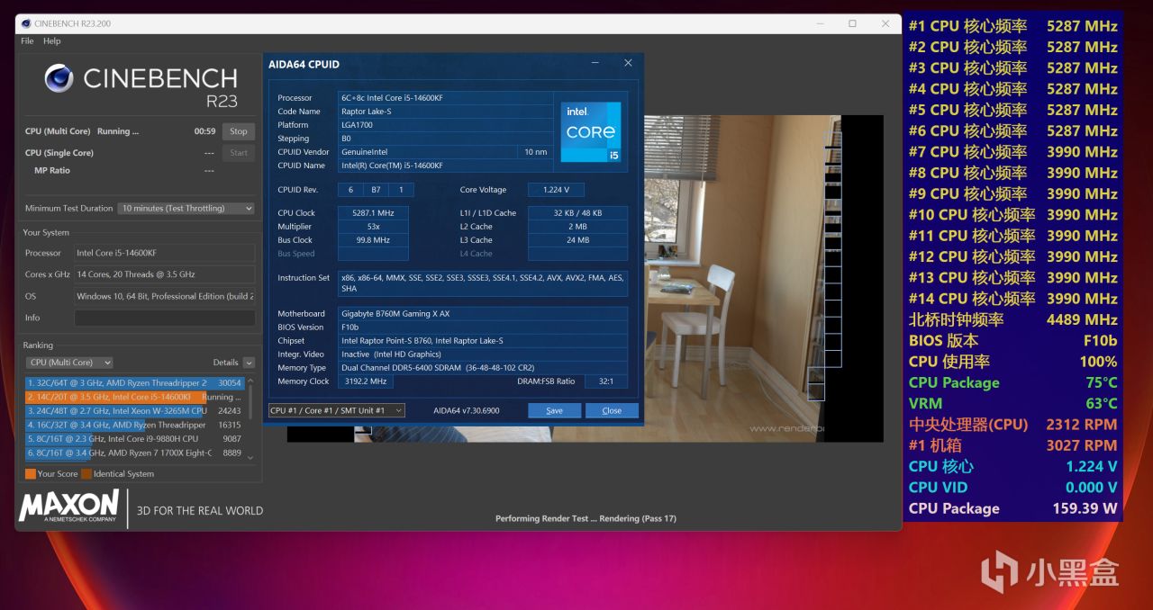Click the OS Windows 10 system field
The width and height of the screenshot is (1153, 610).
(165, 296)
